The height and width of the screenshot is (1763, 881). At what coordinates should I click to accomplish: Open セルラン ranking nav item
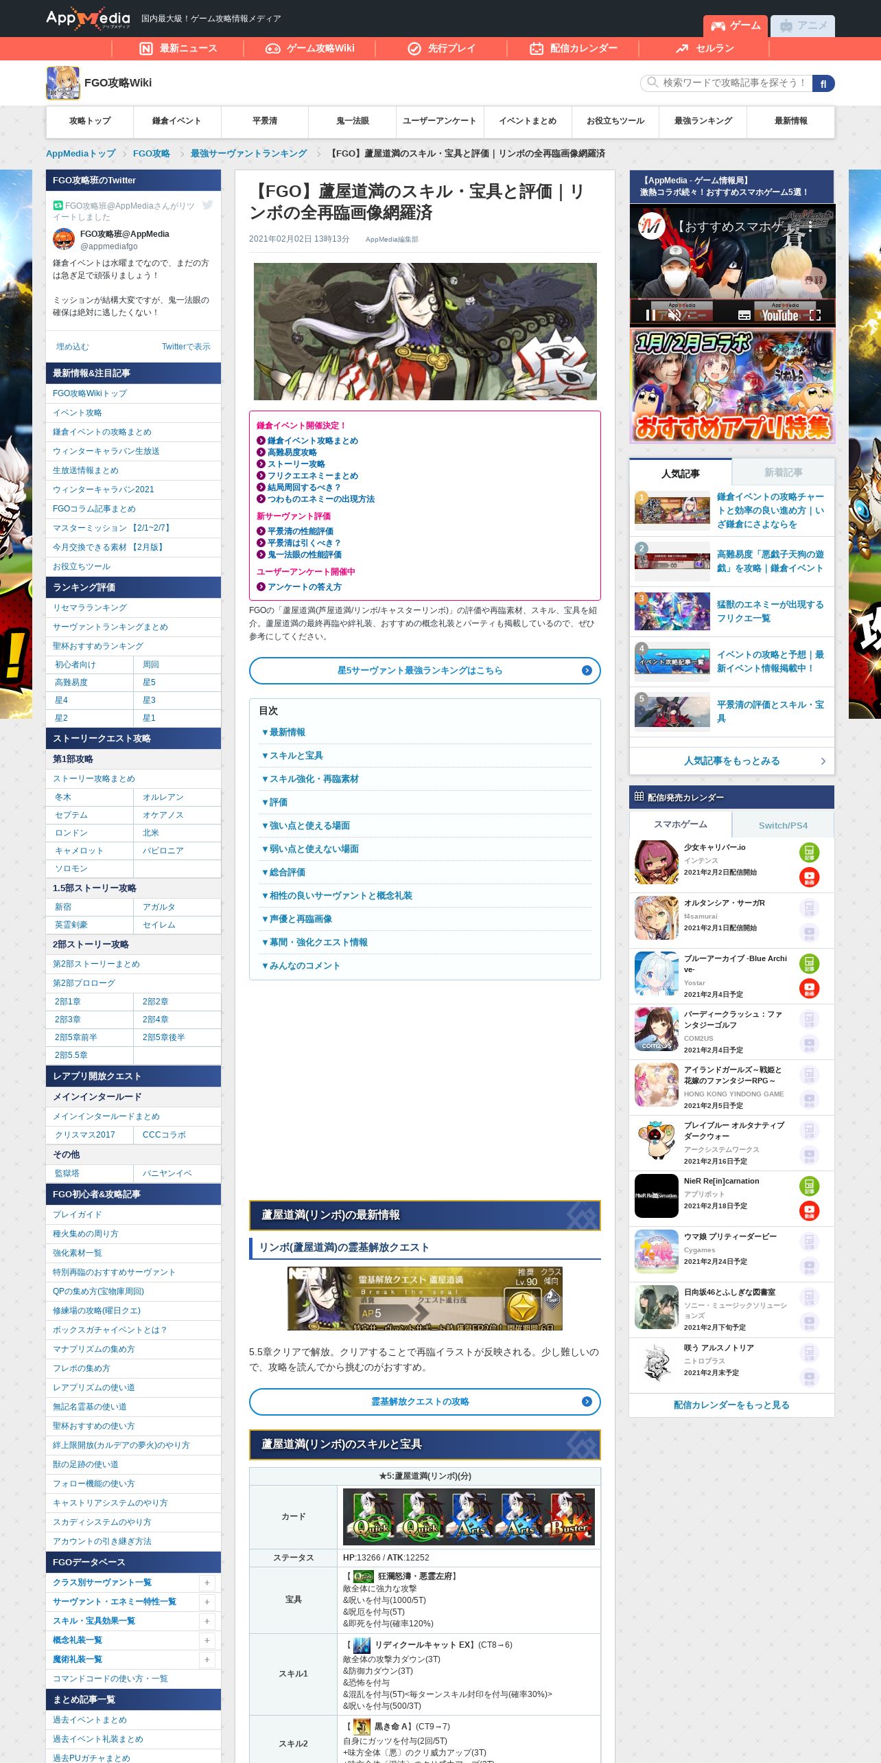click(x=705, y=48)
